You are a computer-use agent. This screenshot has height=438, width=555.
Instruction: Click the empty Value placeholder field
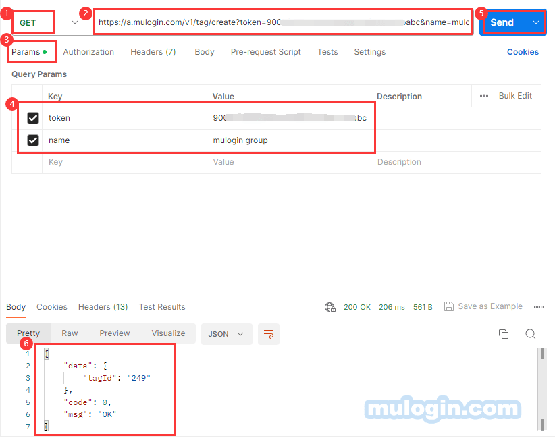tap(289, 162)
